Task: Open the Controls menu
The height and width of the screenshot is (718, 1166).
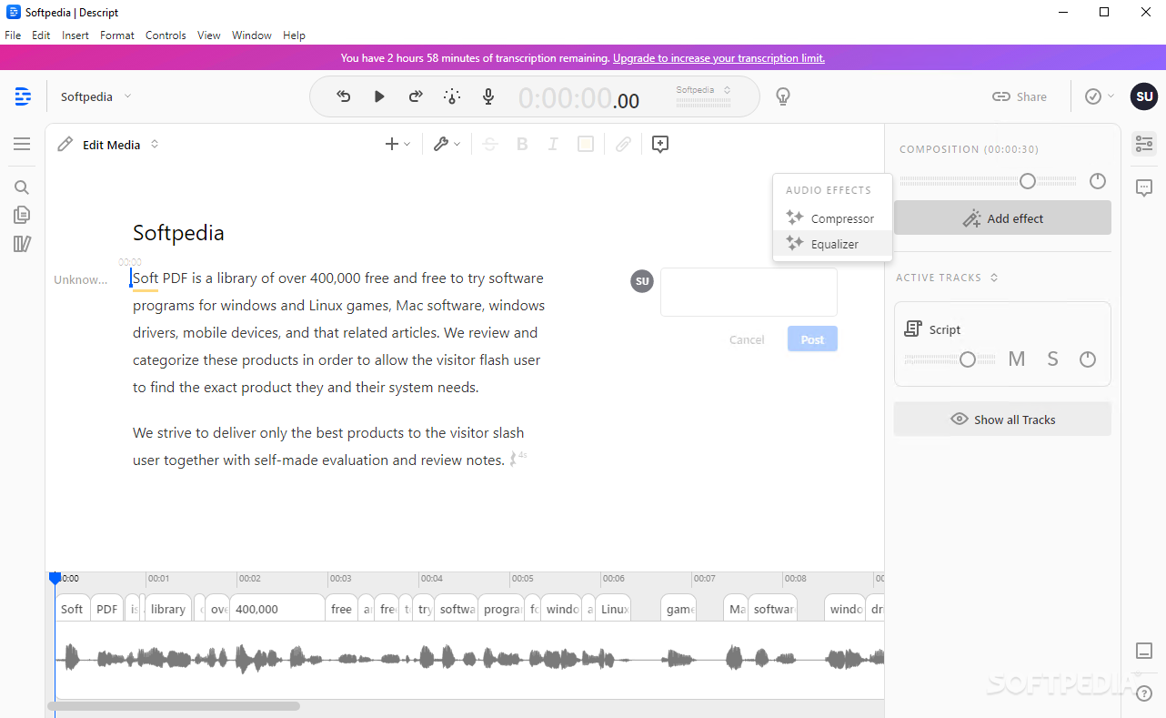Action: tap(166, 35)
